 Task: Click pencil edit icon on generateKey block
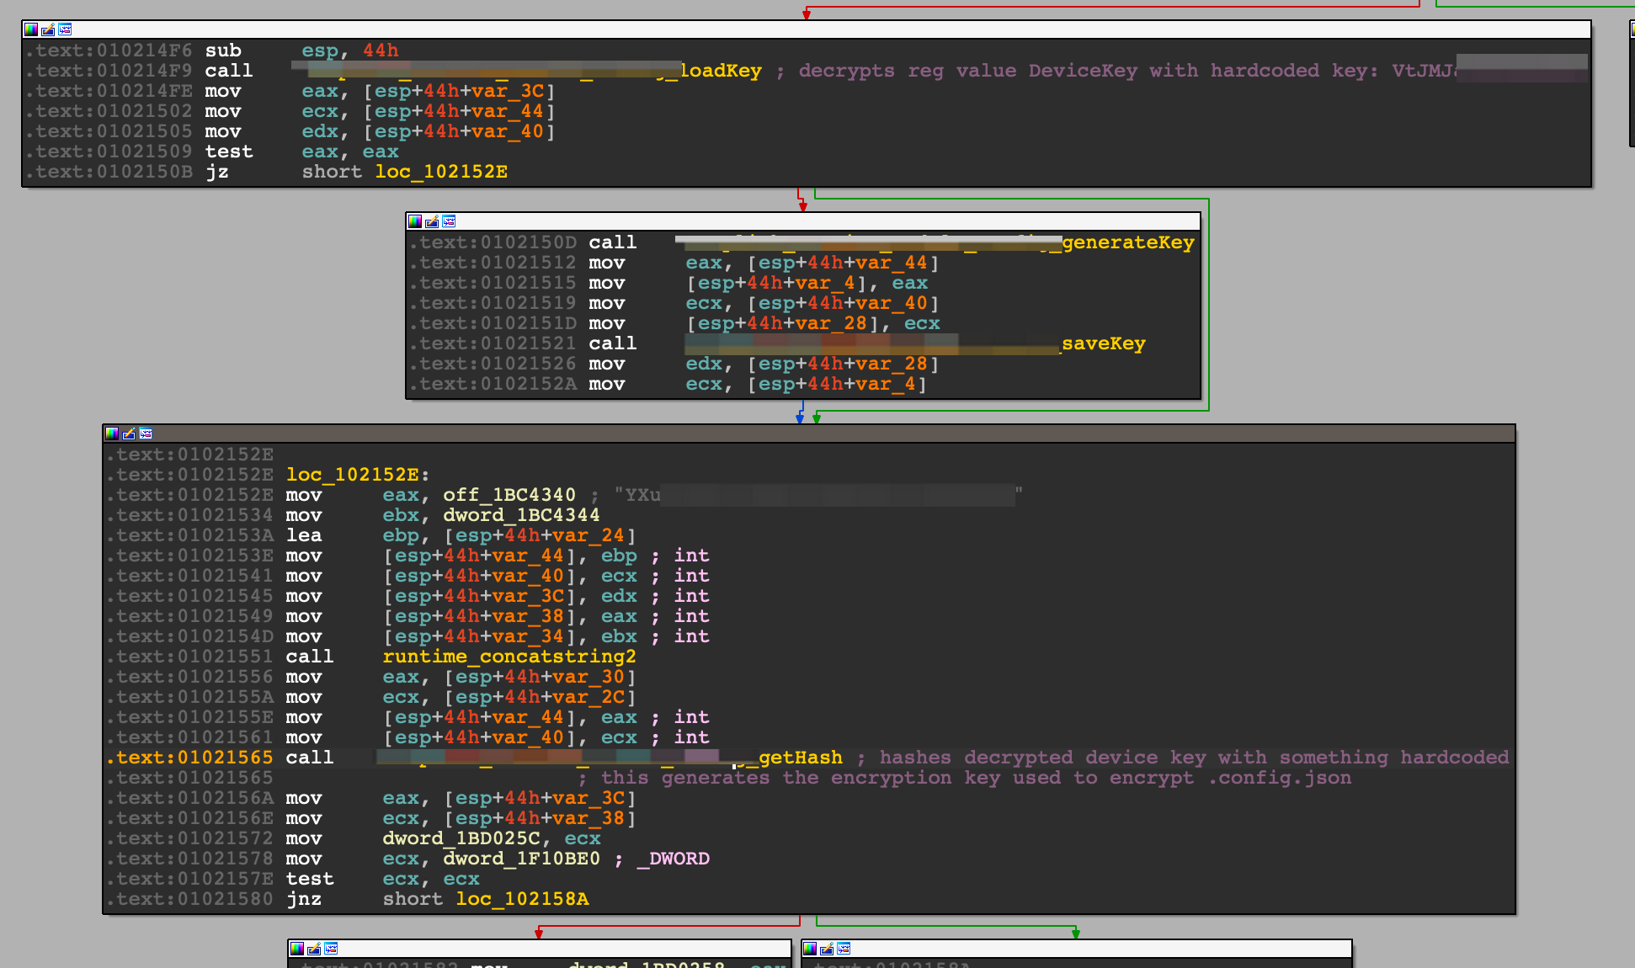click(x=432, y=221)
